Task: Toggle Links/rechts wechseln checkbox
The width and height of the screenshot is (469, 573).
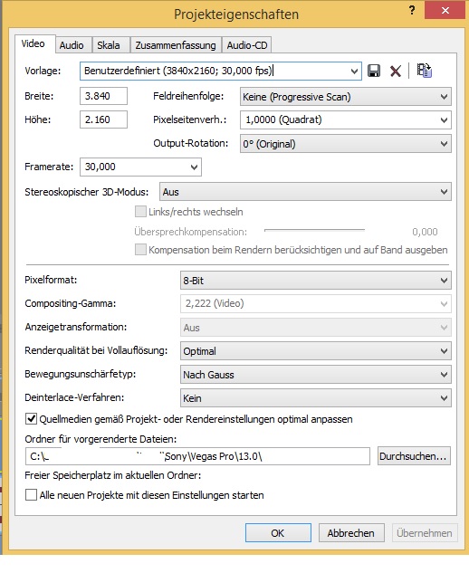Action: pos(140,212)
